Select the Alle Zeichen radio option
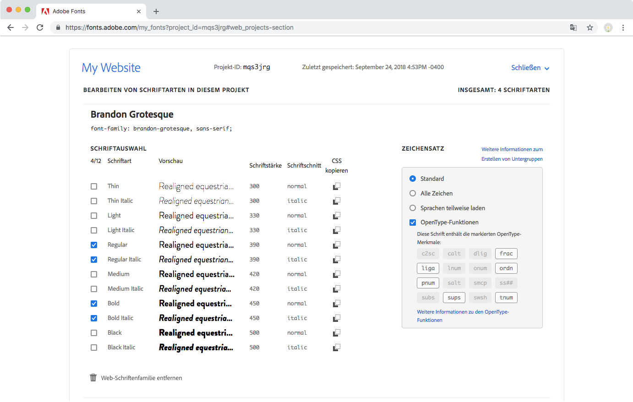The width and height of the screenshot is (633, 402). click(413, 193)
